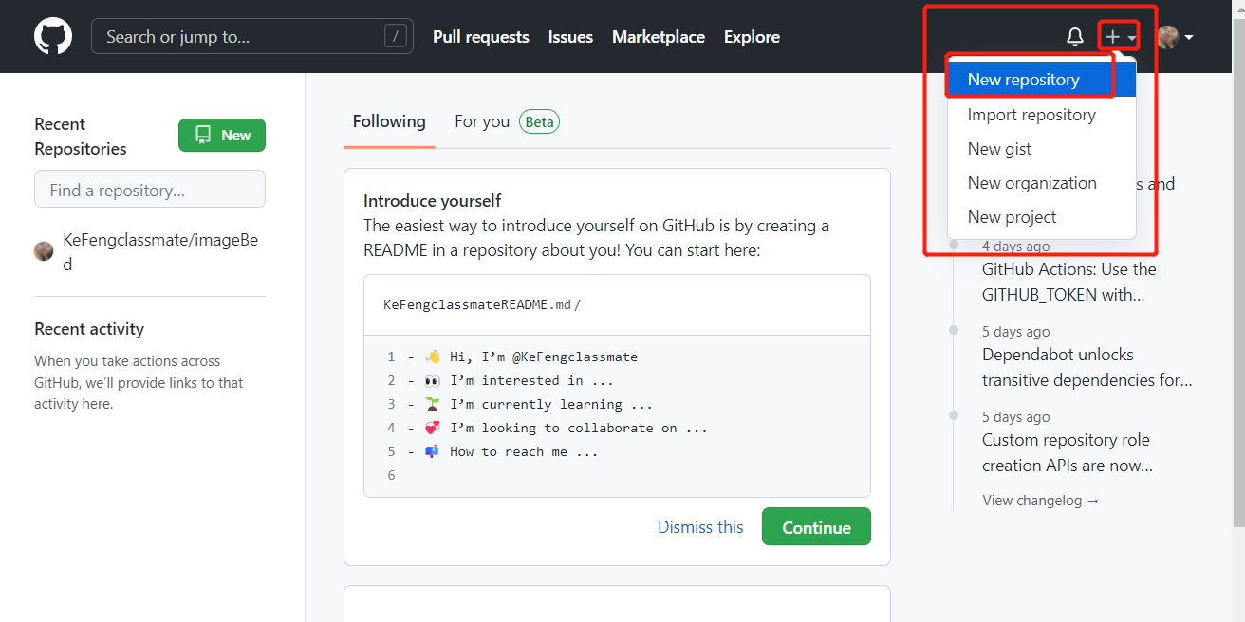The image size is (1245, 622).
Task: Open the plus create-new menu
Action: point(1120,37)
